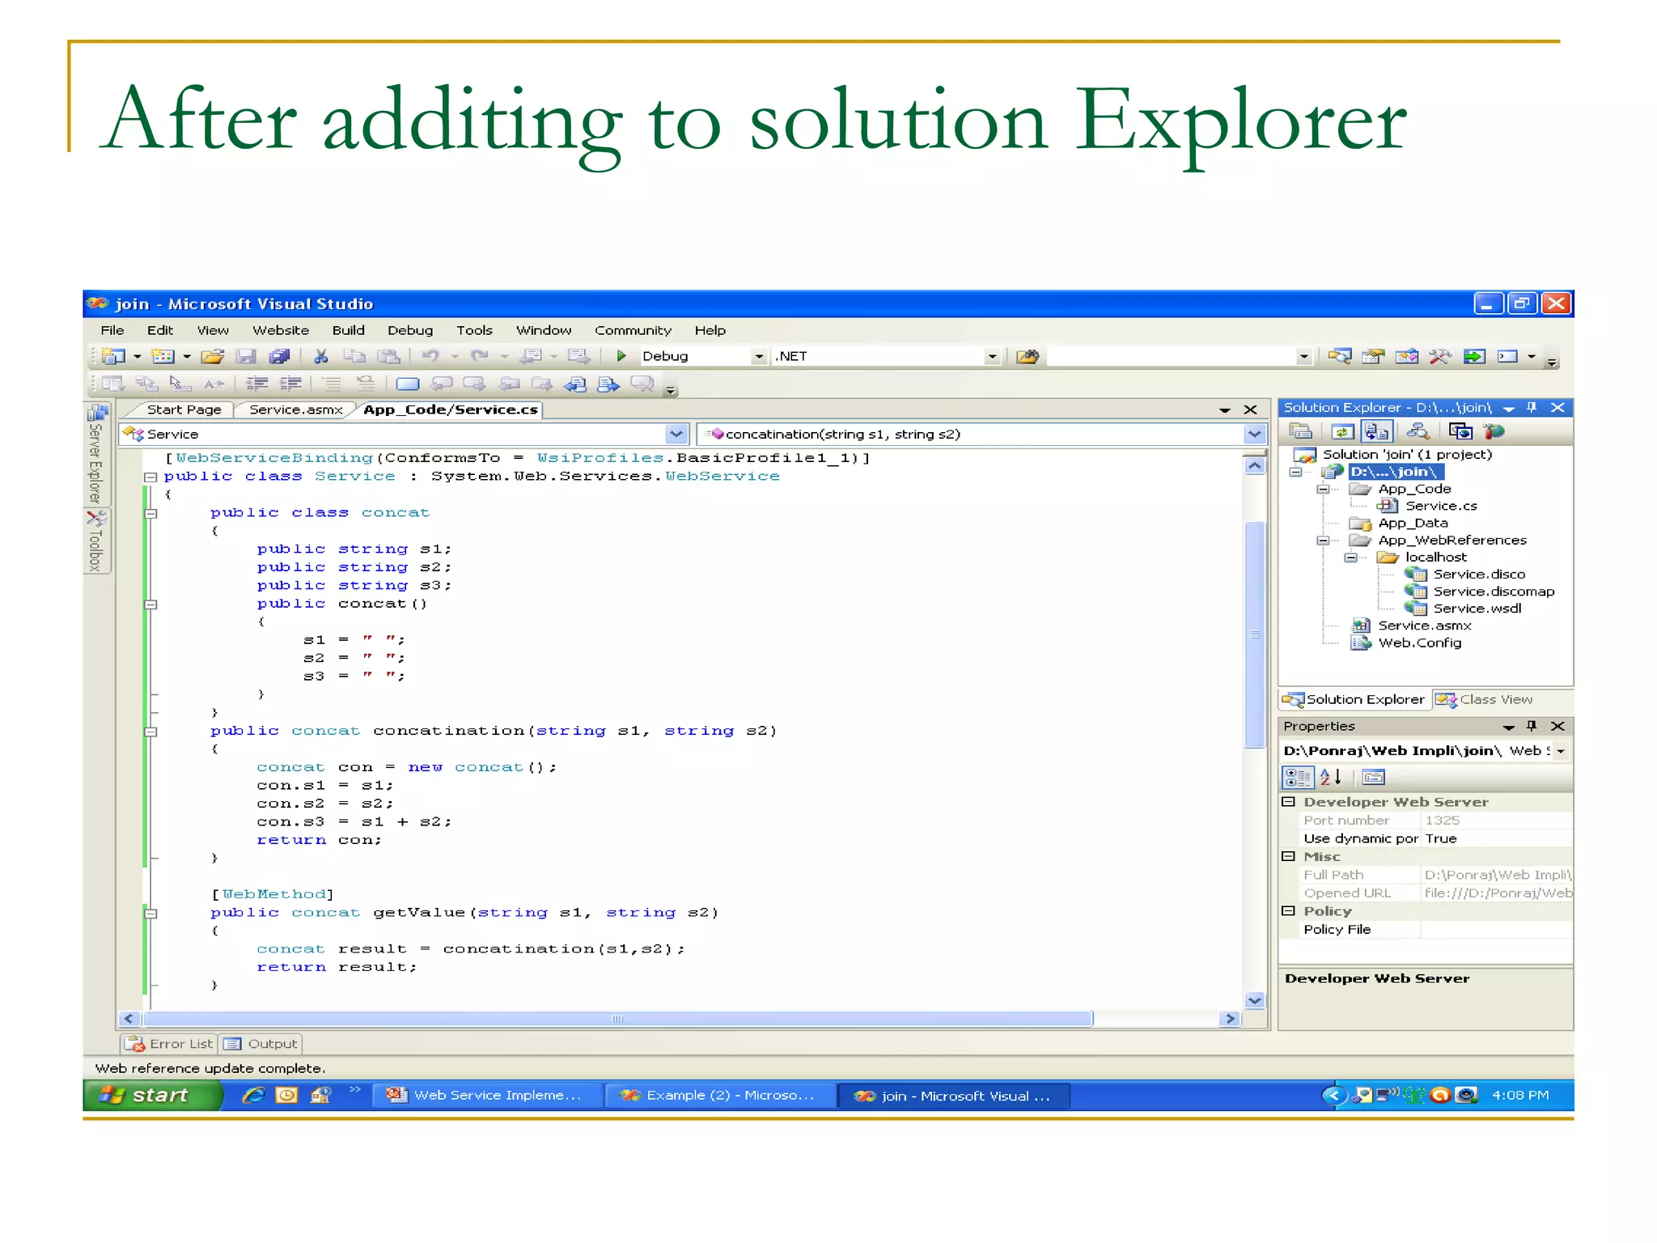Click the Save icon in toolbar
Viewport: 1657px width, 1243px height.
coord(246,356)
